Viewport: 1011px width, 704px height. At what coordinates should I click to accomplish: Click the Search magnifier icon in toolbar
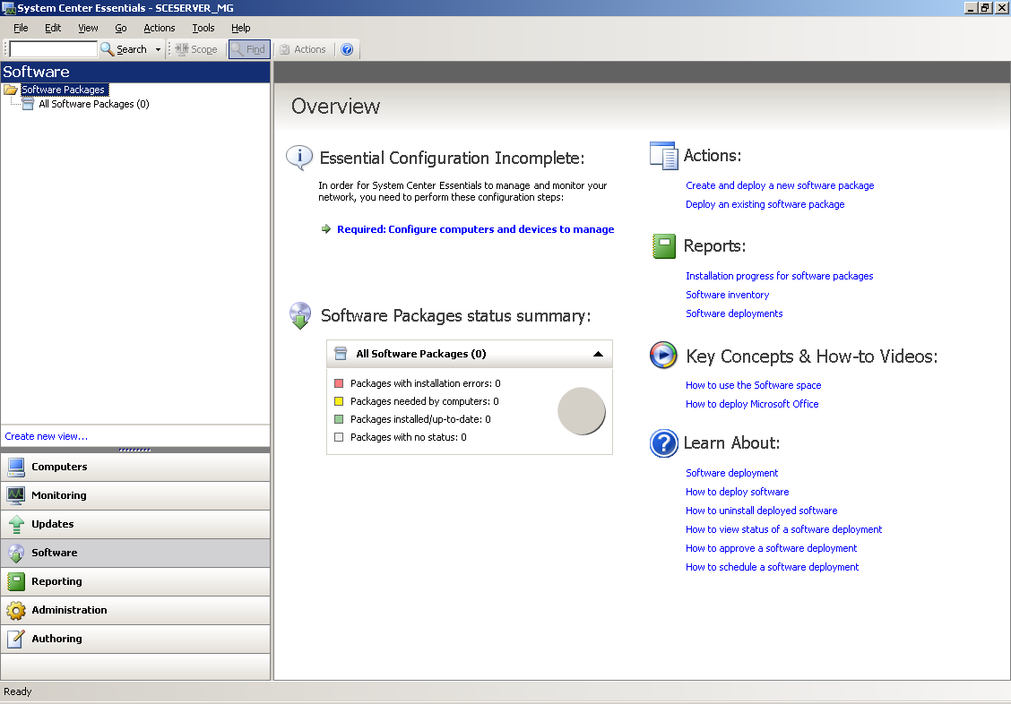point(107,49)
